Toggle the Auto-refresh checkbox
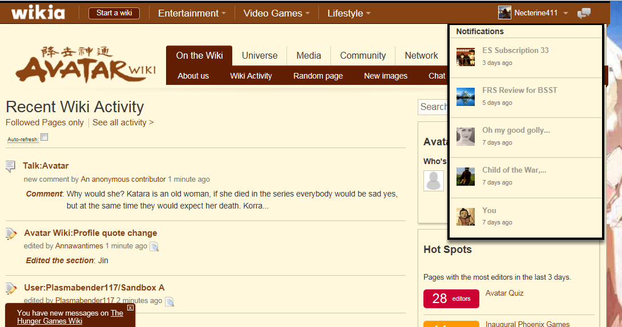The width and height of the screenshot is (622, 327). 45,137
